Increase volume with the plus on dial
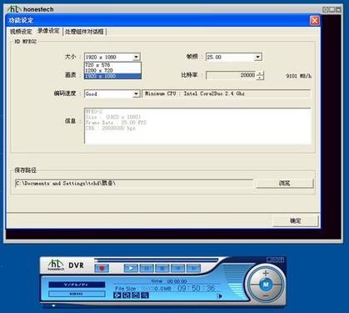The image size is (349, 313). point(266,273)
